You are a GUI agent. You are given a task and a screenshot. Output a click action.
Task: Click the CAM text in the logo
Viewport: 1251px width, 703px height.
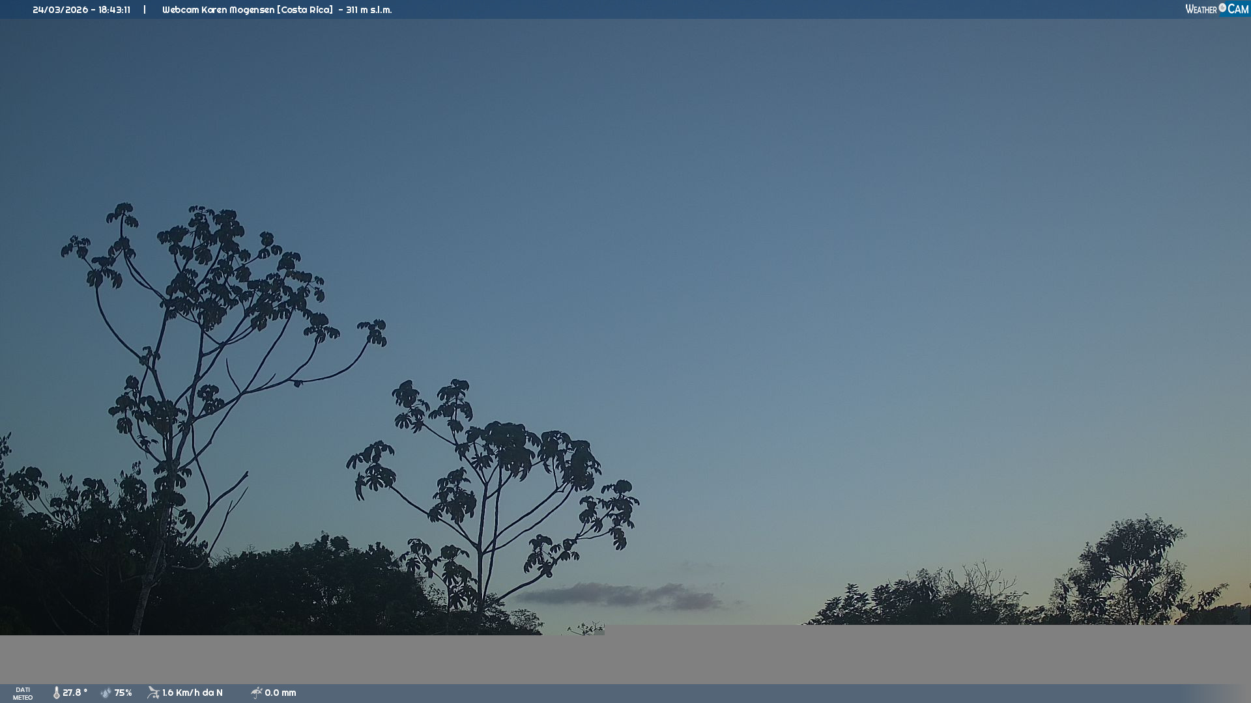tap(1238, 9)
